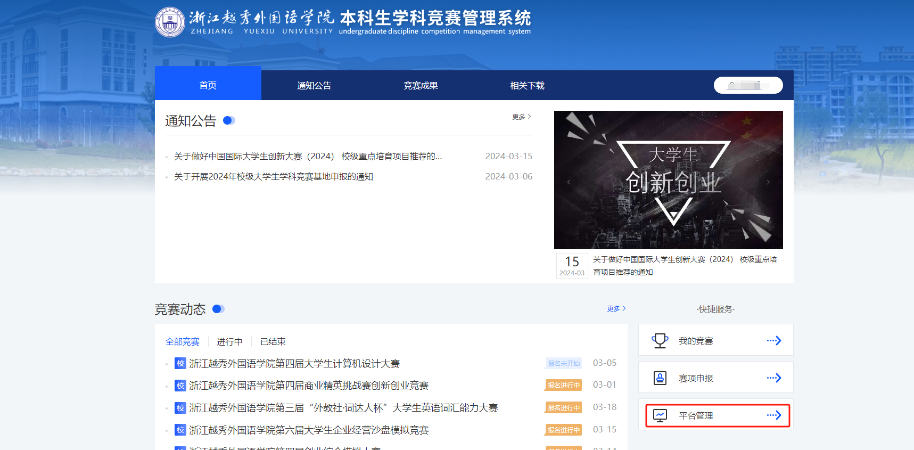The image size is (914, 450).
Task: Open the 相关下载 menu tab
Action: click(x=527, y=85)
